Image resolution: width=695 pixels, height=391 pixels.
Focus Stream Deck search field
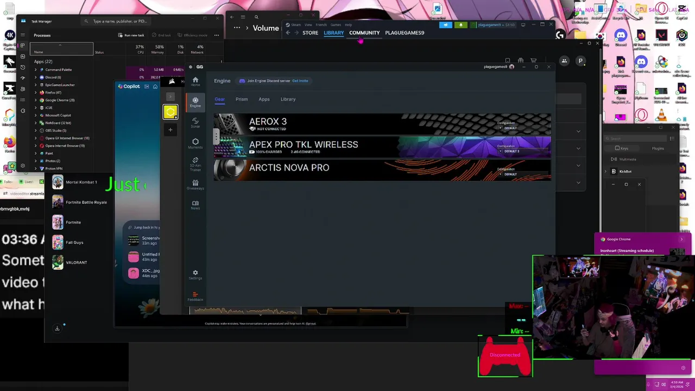636,138
